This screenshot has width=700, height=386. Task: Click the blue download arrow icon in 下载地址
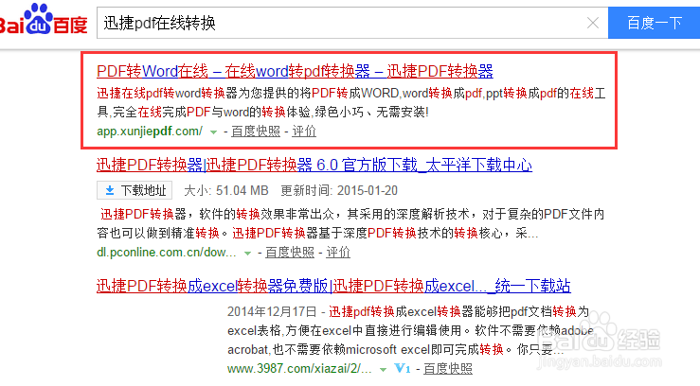point(109,191)
